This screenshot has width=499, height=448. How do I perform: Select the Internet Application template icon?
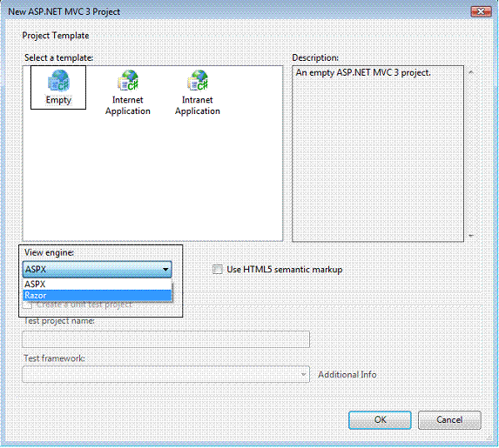pos(128,92)
